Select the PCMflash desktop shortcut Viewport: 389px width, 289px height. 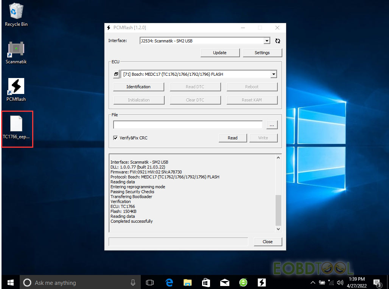pyautogui.click(x=16, y=90)
